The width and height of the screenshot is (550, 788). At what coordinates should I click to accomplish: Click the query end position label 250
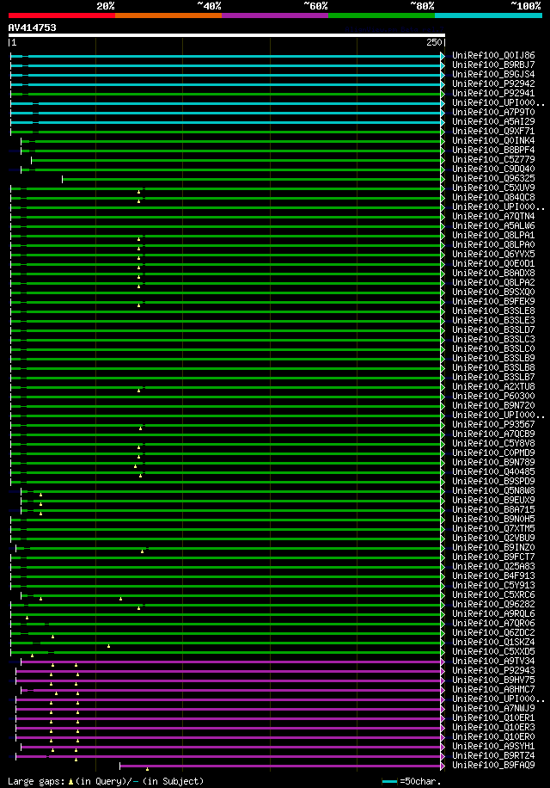[434, 43]
